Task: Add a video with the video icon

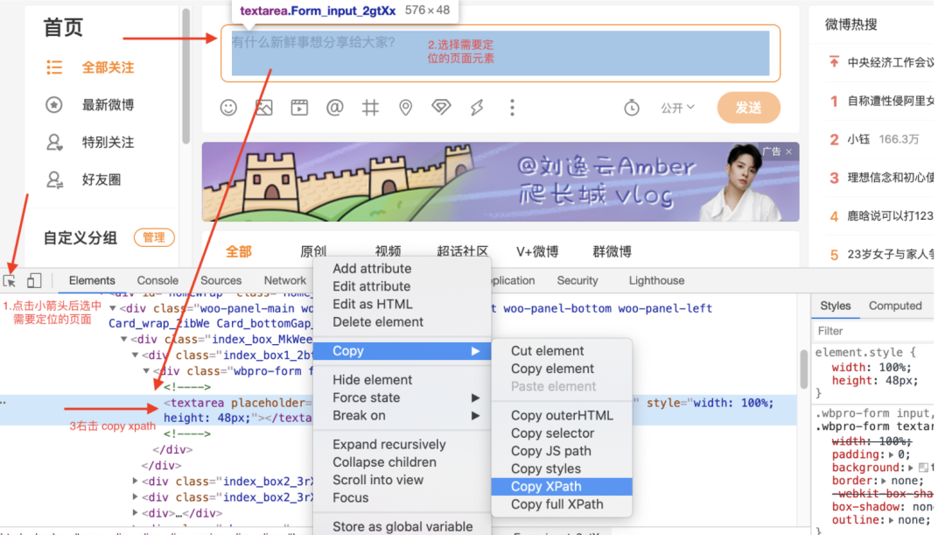Action: (x=299, y=108)
